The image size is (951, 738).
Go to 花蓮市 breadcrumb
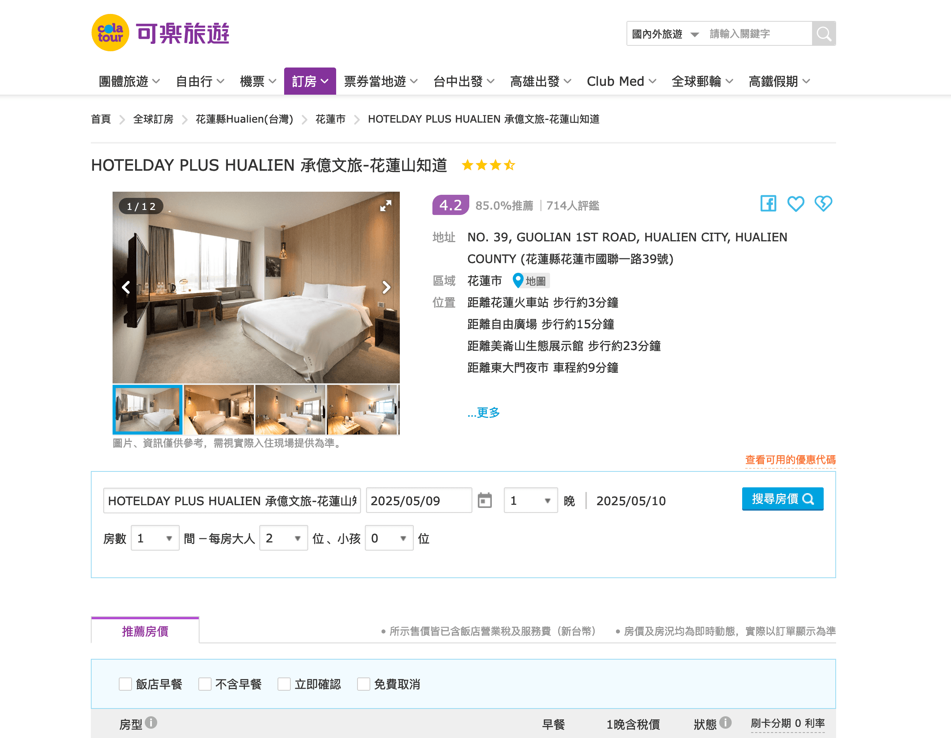[x=330, y=119]
